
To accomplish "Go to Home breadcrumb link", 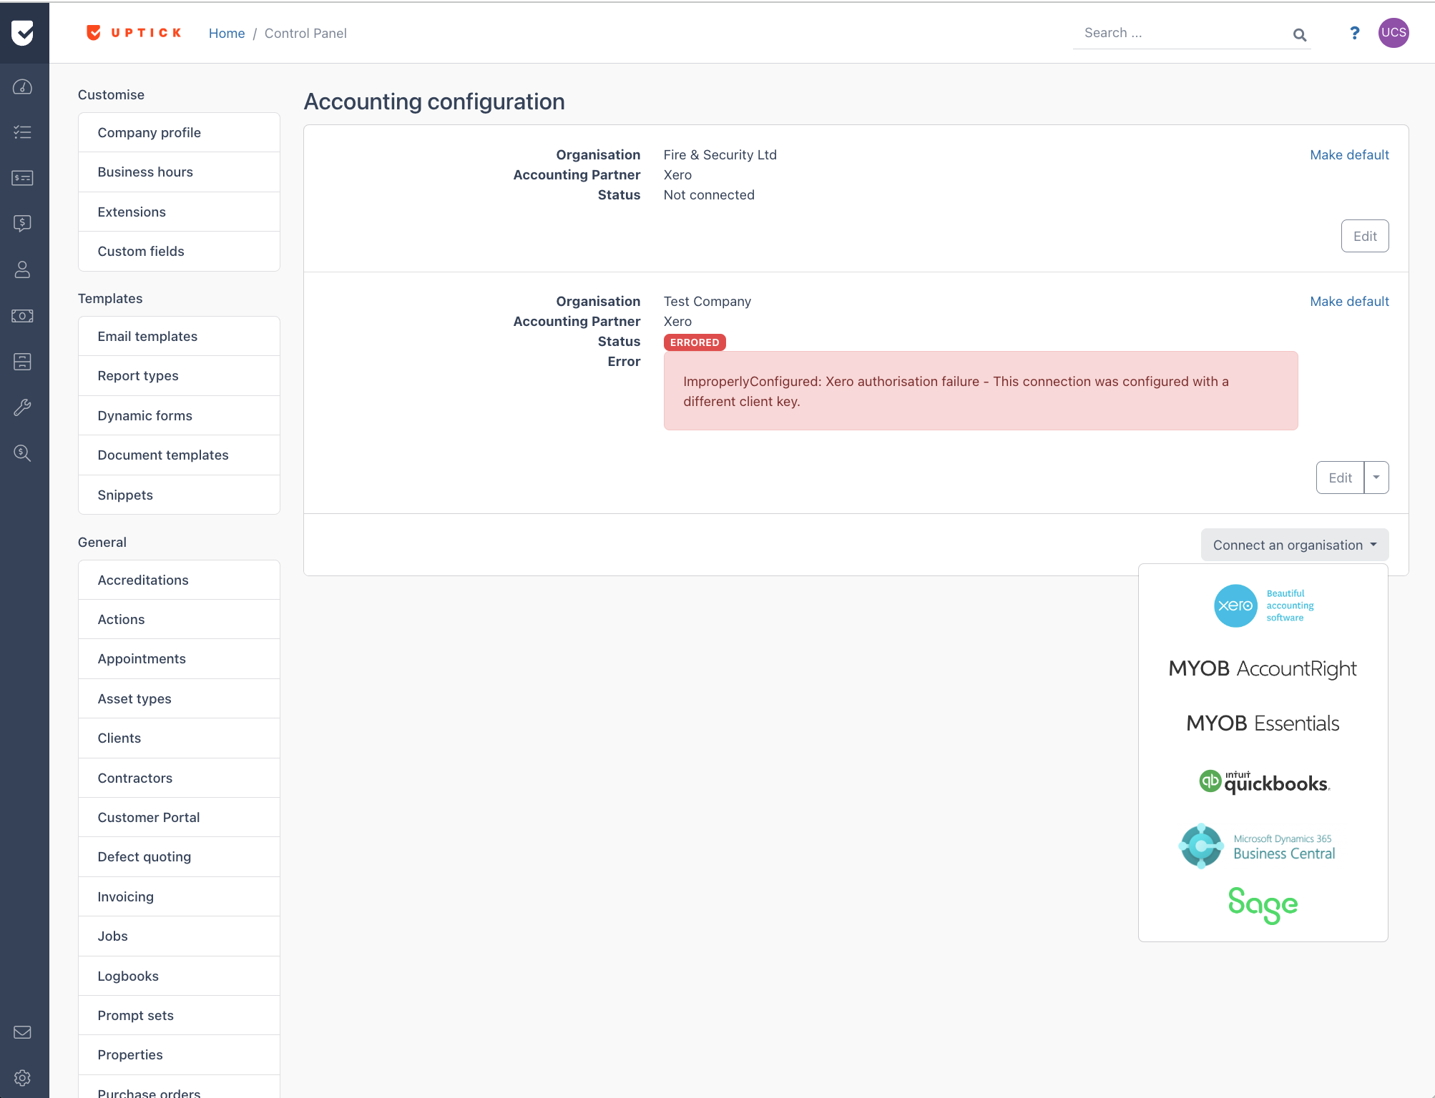I will pos(227,34).
